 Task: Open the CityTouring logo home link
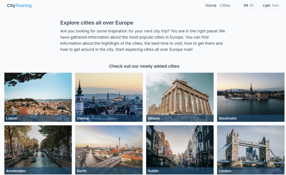click(x=19, y=5)
